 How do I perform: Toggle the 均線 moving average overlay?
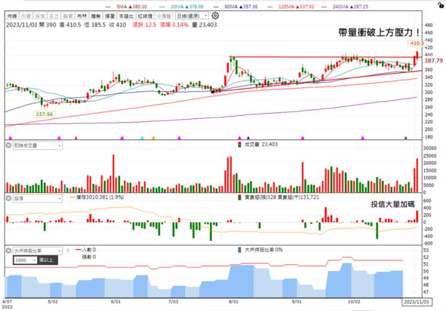click(12, 16)
